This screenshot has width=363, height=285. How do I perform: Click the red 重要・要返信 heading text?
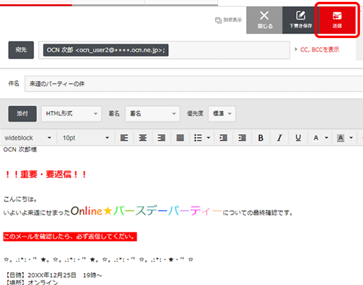coord(45,174)
